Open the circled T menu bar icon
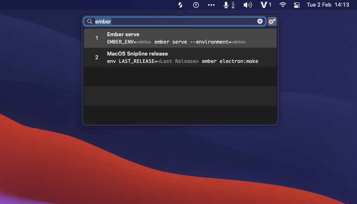357x204 pixels. tap(196, 5)
